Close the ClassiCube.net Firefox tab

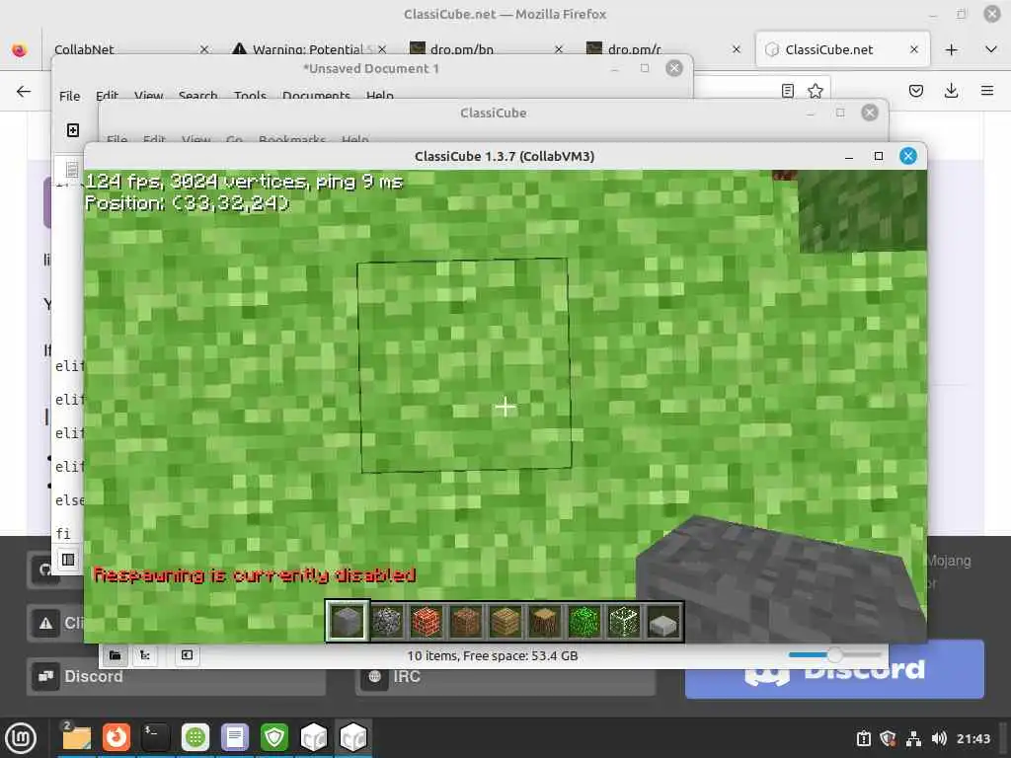click(913, 49)
